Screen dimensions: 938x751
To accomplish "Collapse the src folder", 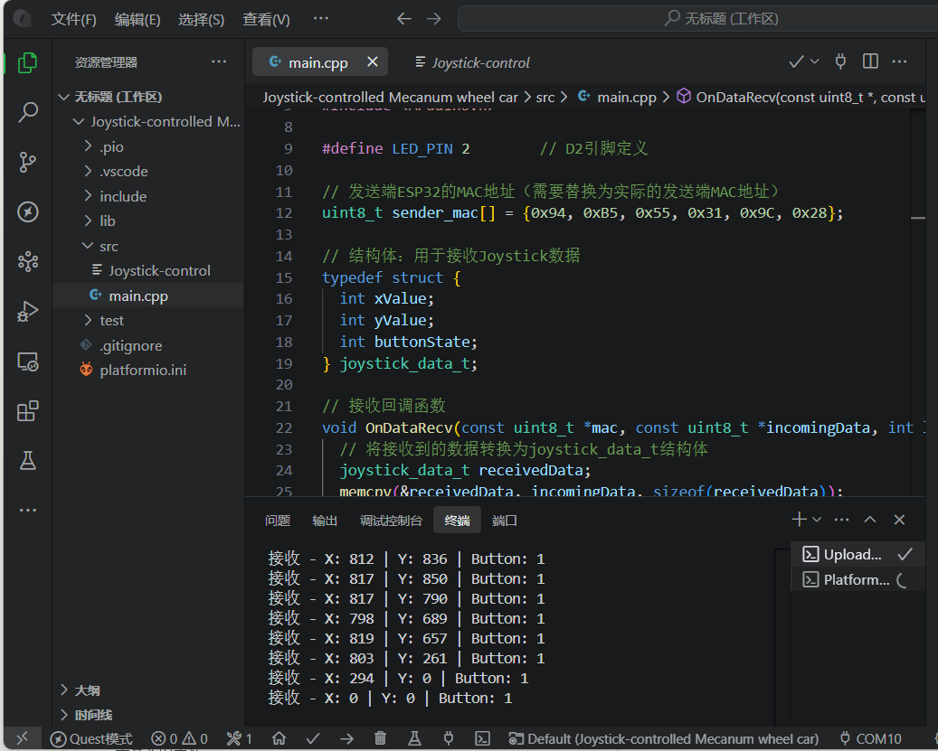I will tap(109, 246).
